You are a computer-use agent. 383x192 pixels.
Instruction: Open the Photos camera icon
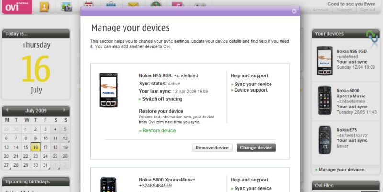pyautogui.click(x=67, y=7)
